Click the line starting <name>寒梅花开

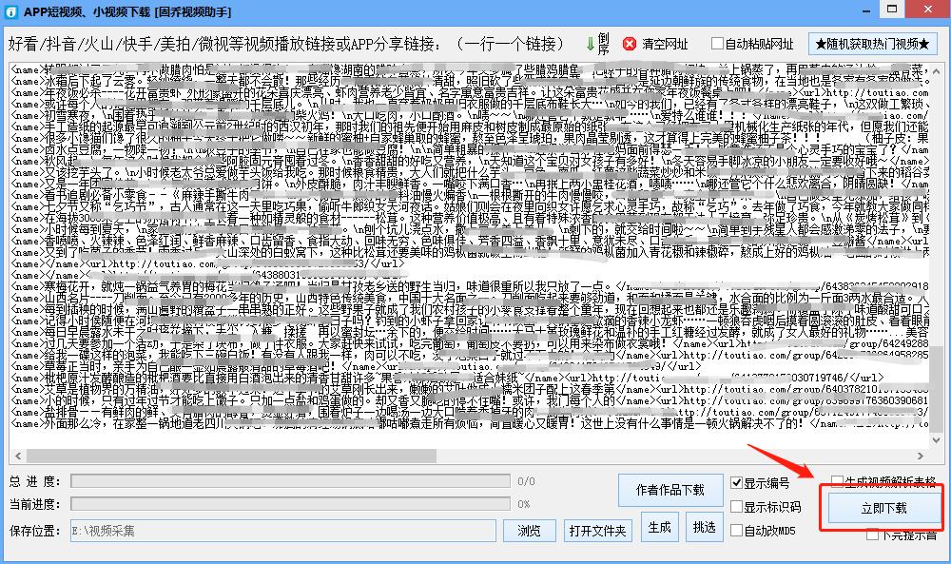[470, 286]
